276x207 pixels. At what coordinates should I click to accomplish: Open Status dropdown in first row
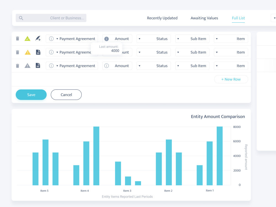click(x=154, y=39)
